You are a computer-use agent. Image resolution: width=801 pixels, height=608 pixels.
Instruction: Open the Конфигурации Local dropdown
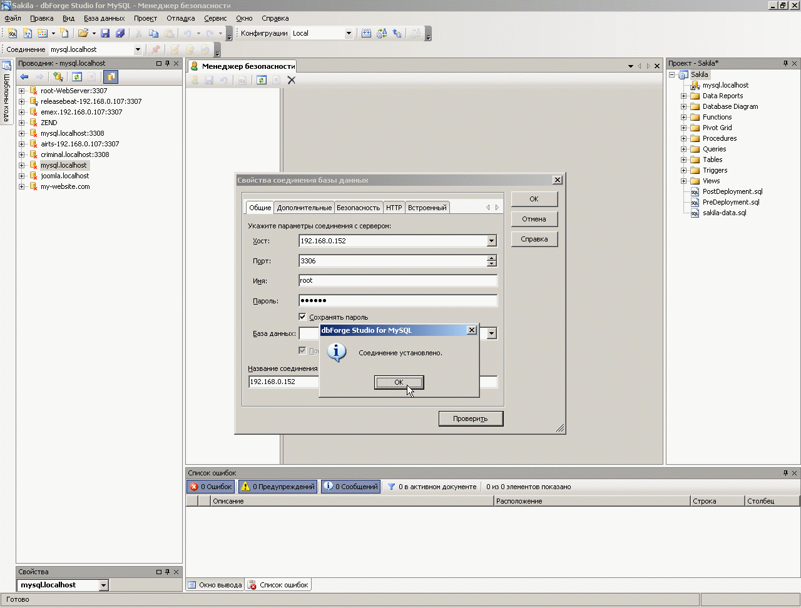coord(349,33)
